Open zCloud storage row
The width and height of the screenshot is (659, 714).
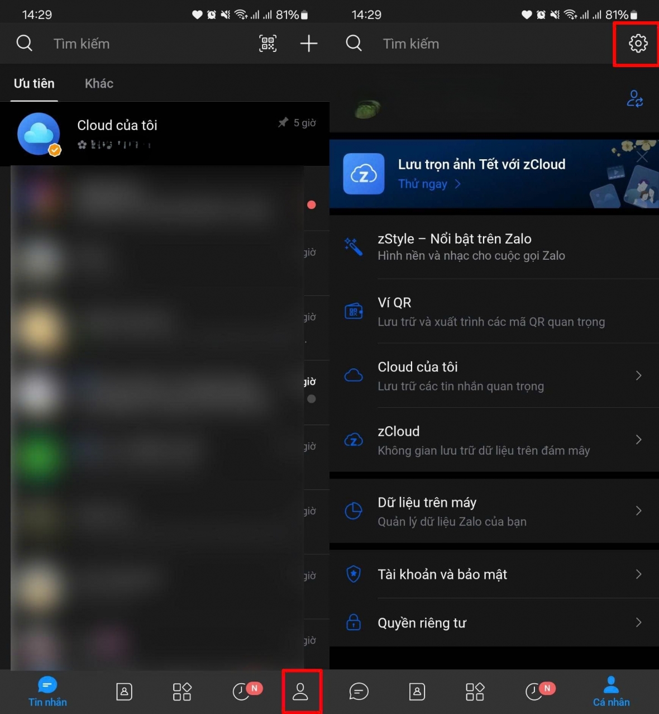494,440
